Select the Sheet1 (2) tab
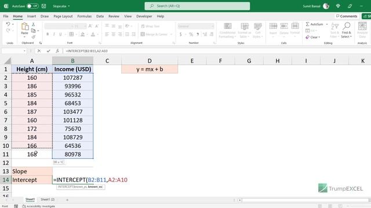This screenshot has width=371, height=208. pyautogui.click(x=48, y=199)
